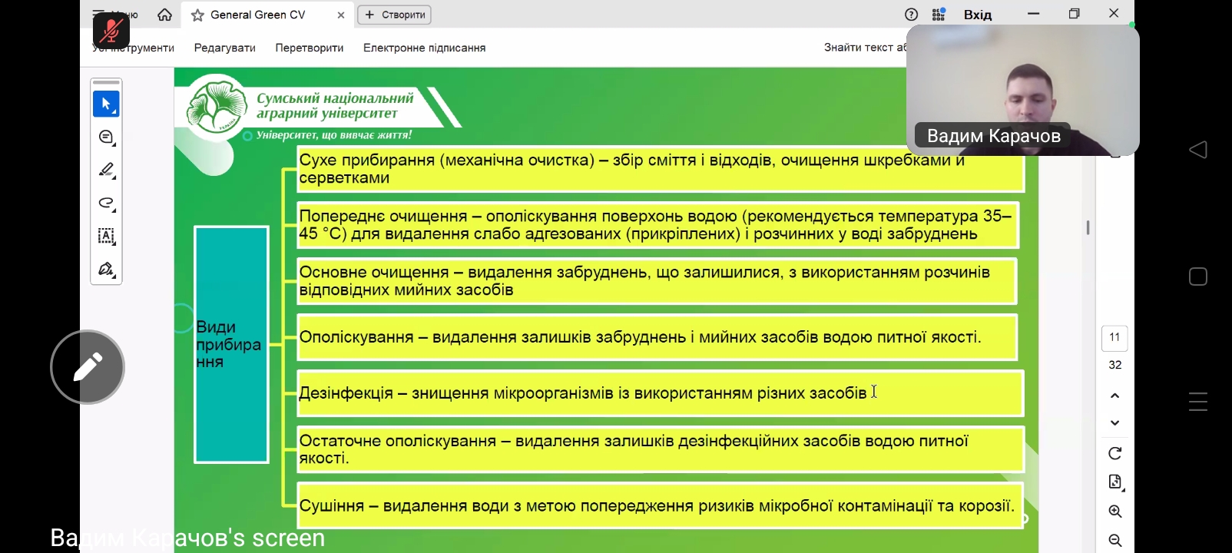Click the fountain pen signature tool
The image size is (1232, 553).
pyautogui.click(x=106, y=269)
